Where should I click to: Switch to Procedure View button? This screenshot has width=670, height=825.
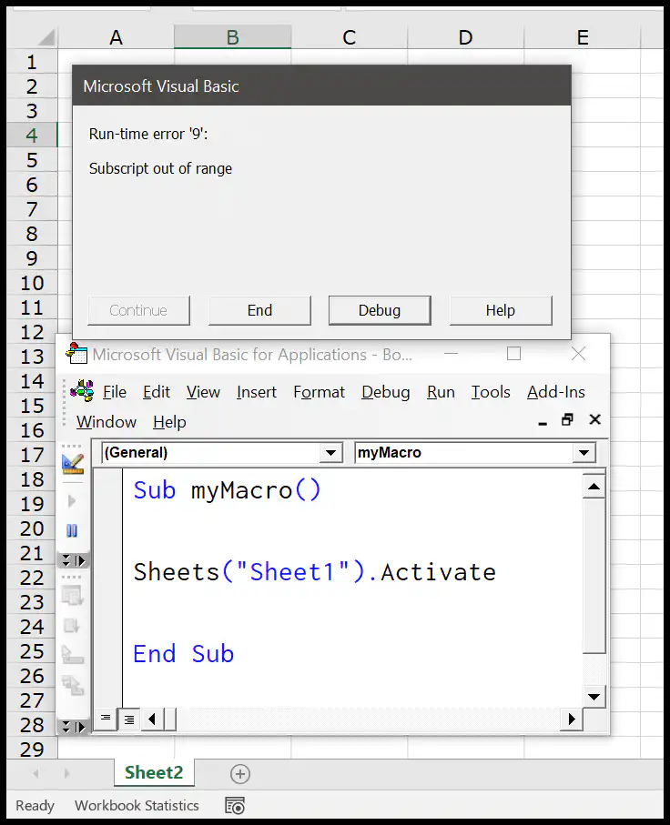click(106, 719)
